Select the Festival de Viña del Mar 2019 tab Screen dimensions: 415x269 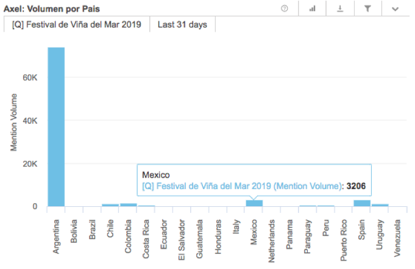76,25
